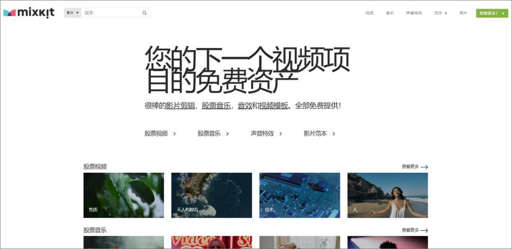
Task: Open the silhouette music thumbnail in 股票音乐 row
Action: click(x=388, y=242)
